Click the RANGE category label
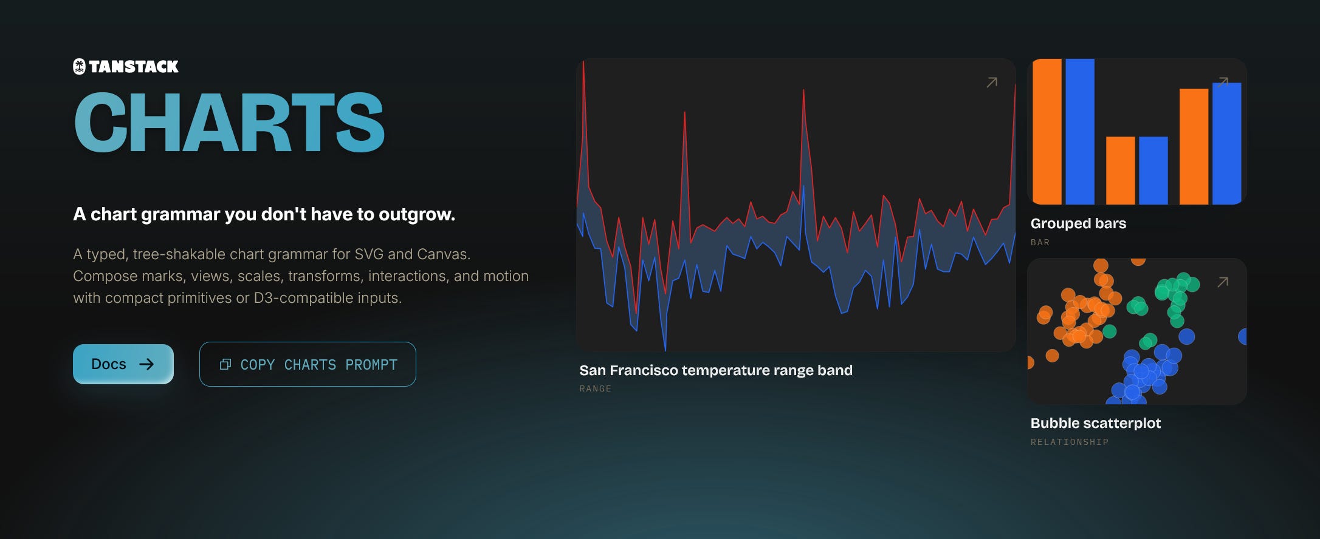This screenshot has width=1320, height=539. [x=596, y=388]
